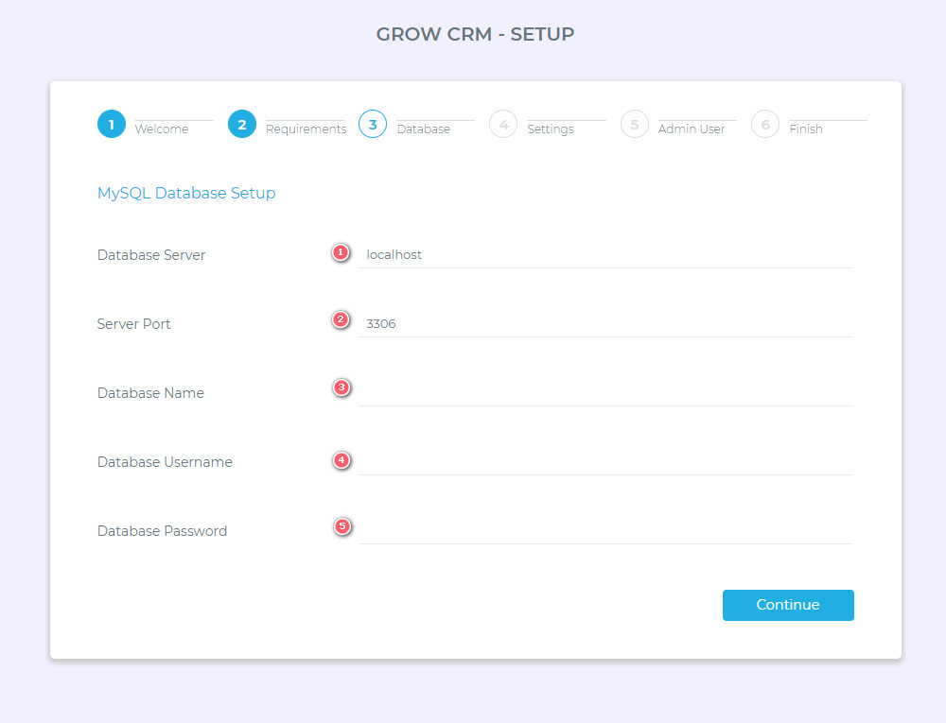The image size is (946, 723).
Task: Select the step 2 Requirements circle
Action: click(x=242, y=124)
